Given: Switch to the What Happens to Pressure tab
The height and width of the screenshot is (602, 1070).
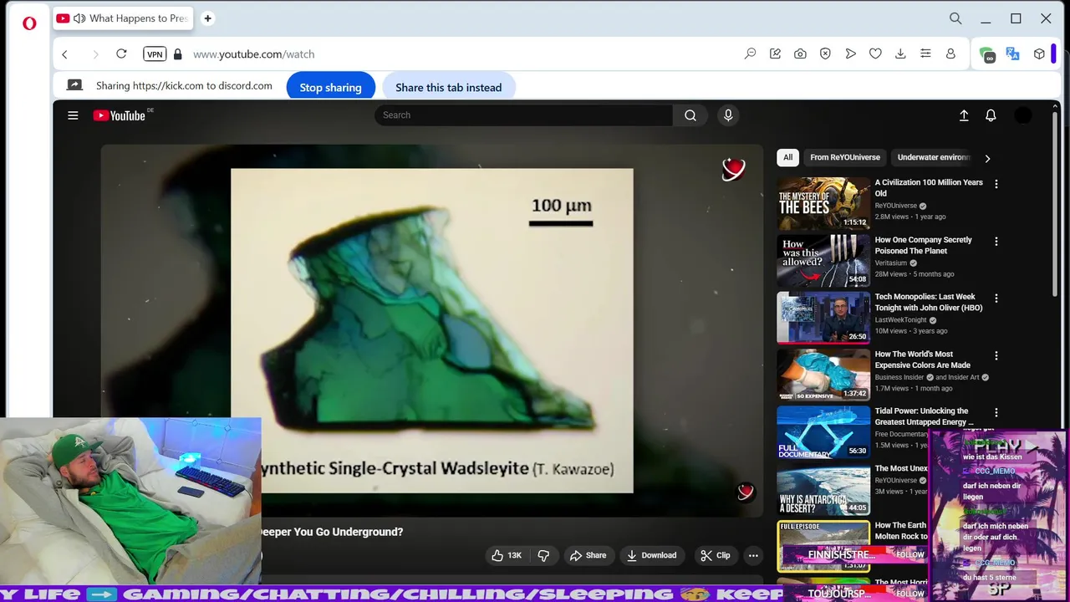Looking at the screenshot, I should [122, 18].
